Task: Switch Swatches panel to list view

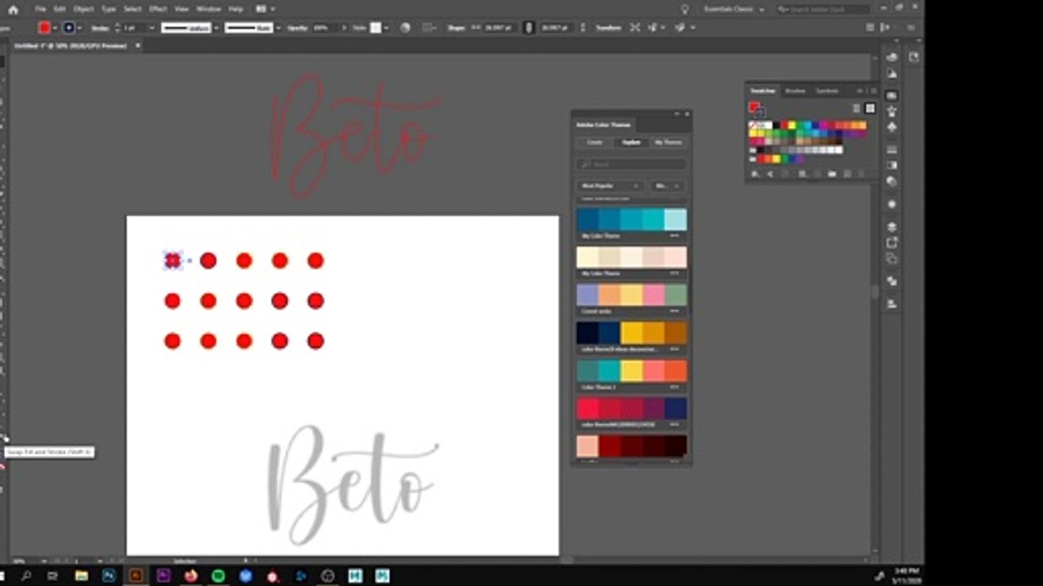Action: [x=856, y=107]
